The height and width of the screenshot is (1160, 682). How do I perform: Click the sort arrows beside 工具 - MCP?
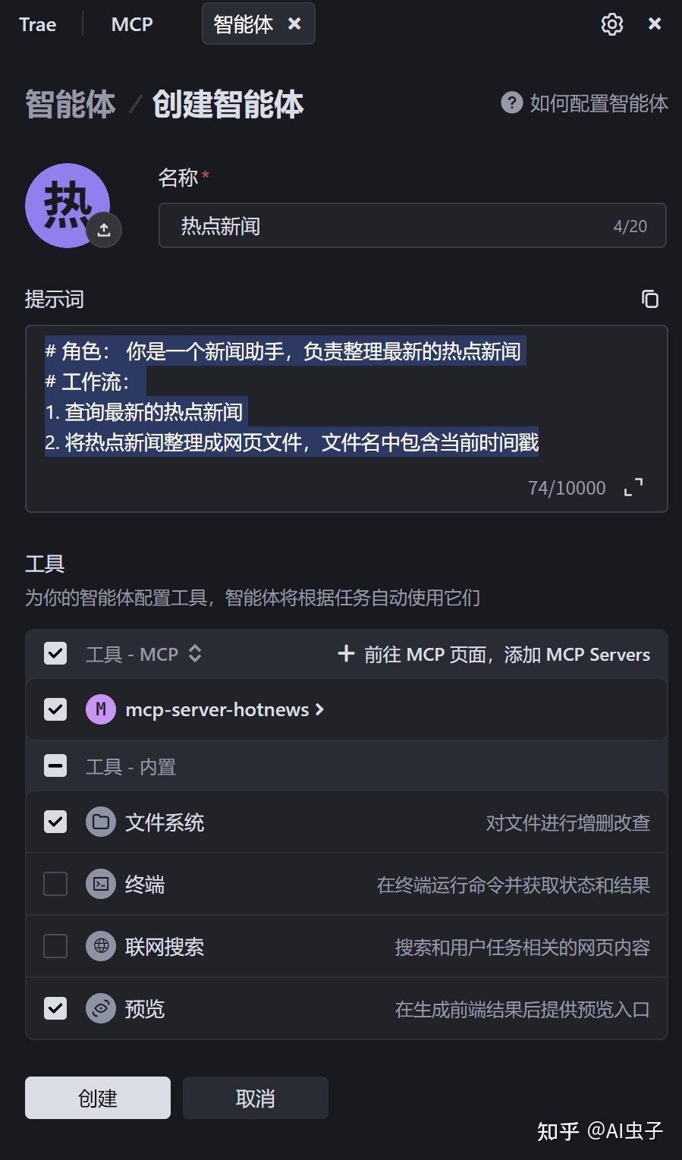[x=194, y=653]
